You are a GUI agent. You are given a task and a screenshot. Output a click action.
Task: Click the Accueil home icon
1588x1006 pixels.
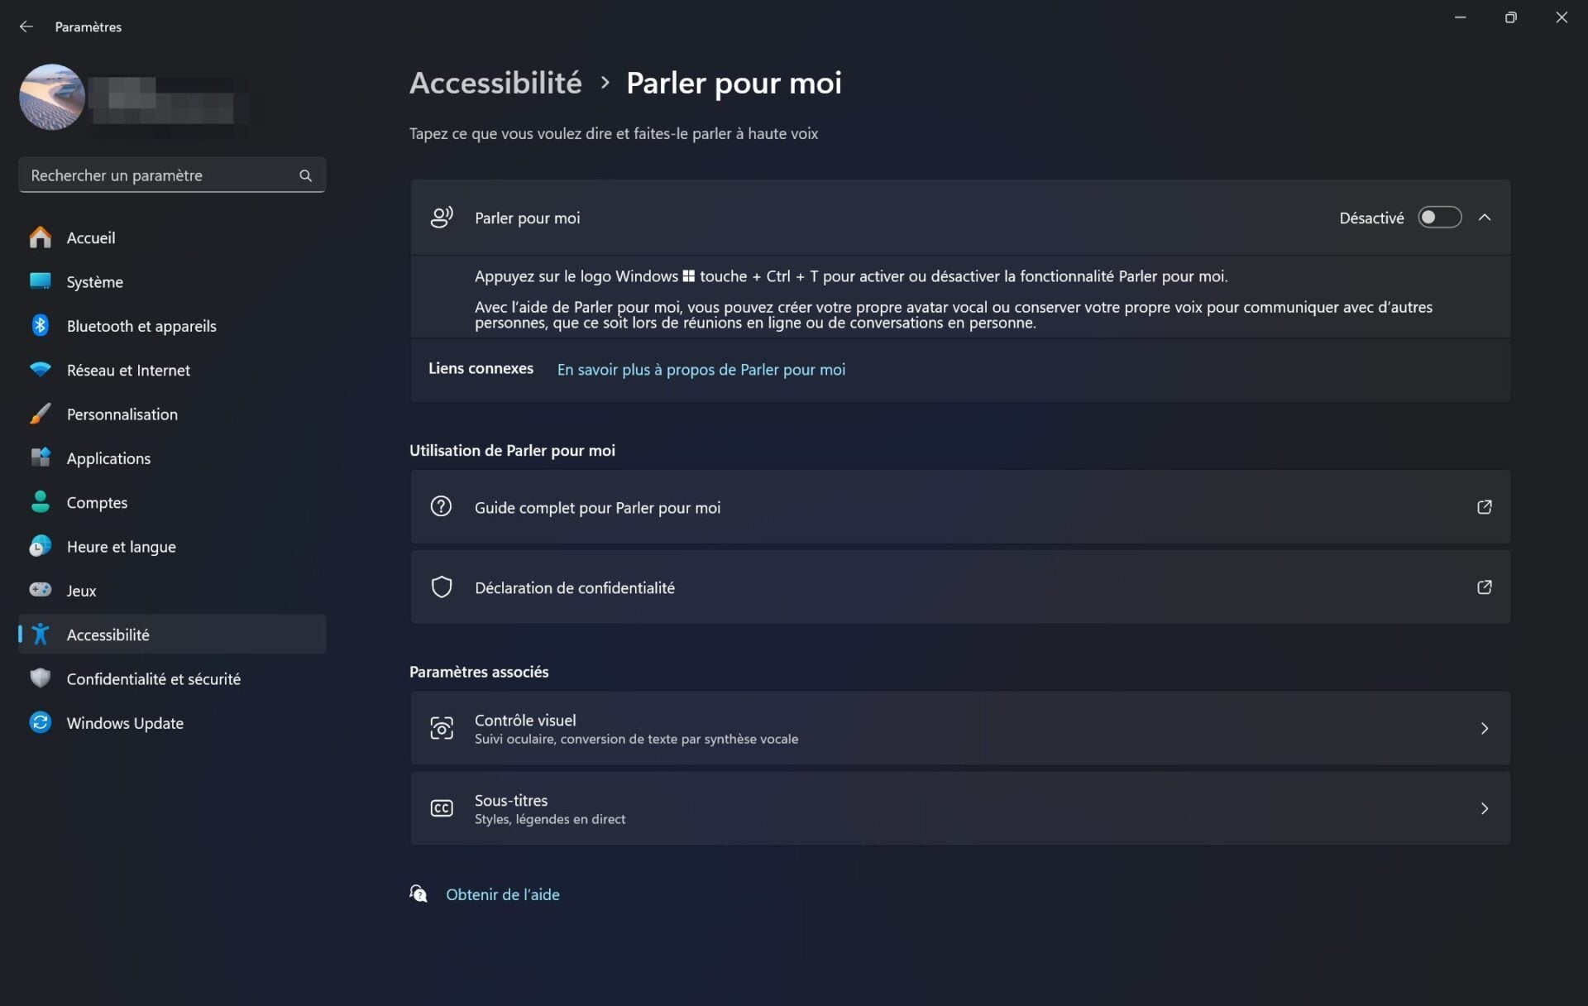tap(40, 237)
